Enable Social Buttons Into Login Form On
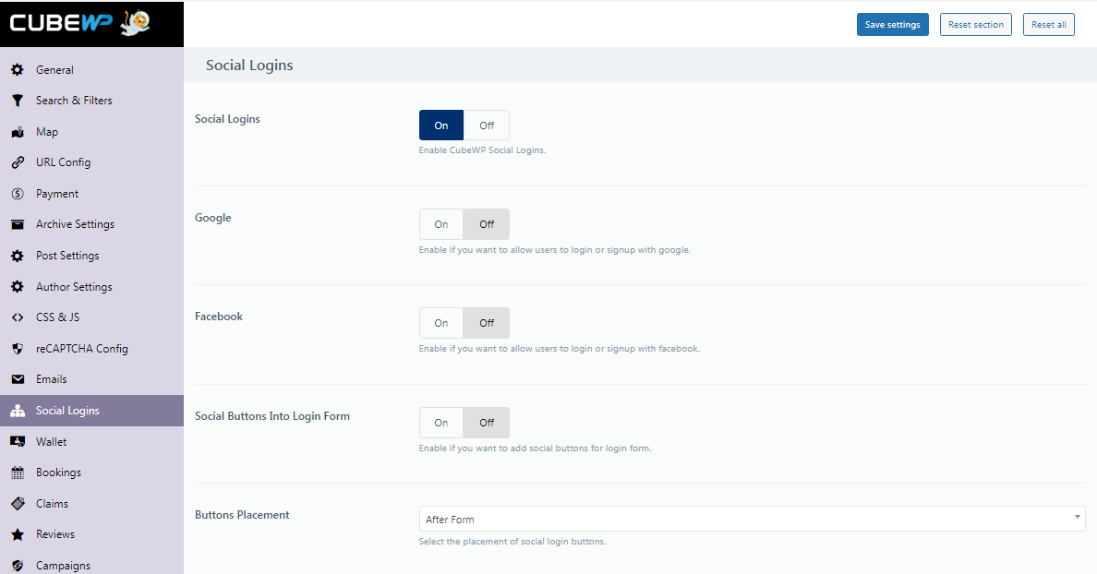 point(440,423)
